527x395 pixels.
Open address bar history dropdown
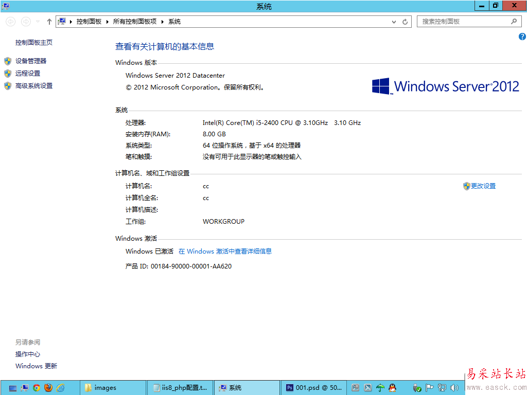(x=394, y=22)
